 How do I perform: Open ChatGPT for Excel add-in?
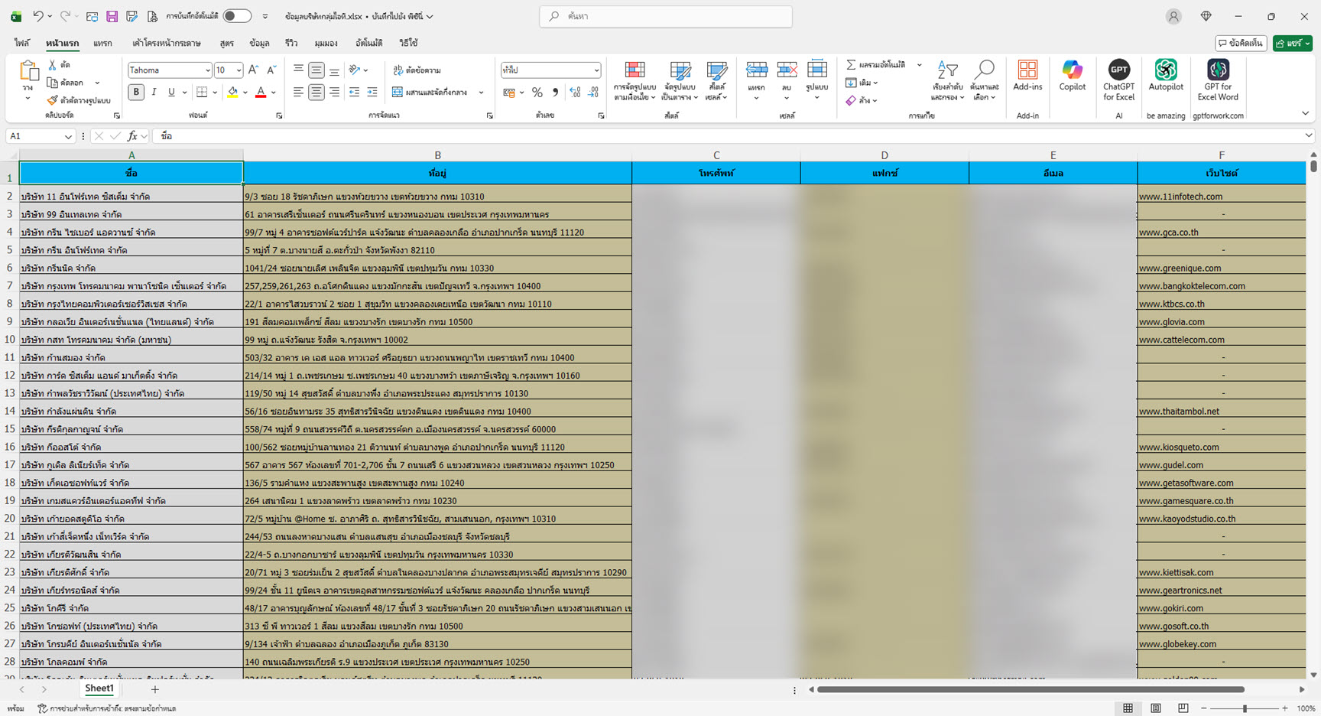coord(1118,71)
